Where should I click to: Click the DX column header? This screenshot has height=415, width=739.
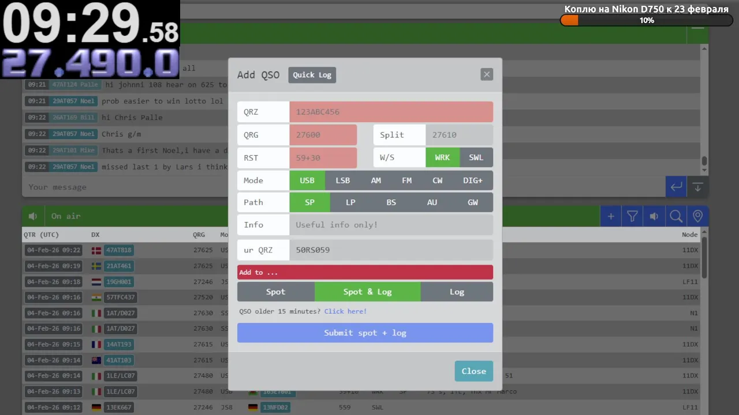click(x=95, y=235)
